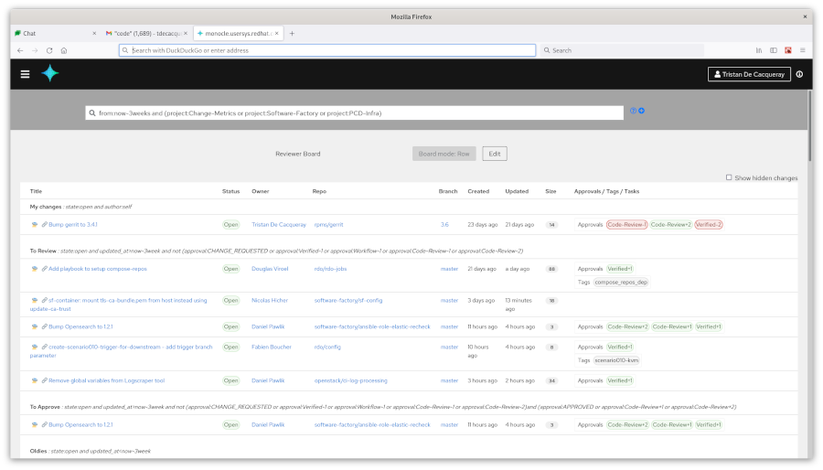Screen dimensions: 823x470
Task: Hide the 'Add playbook to setup compose-repos' change
Action: pos(34,269)
